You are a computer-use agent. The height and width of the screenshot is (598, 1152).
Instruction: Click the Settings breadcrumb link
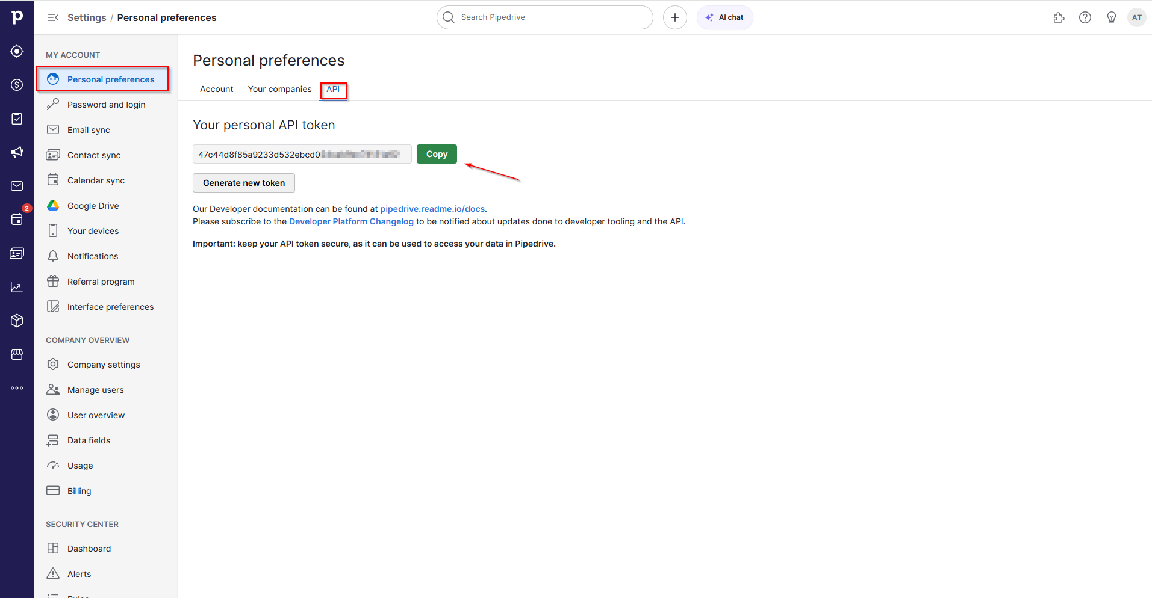(x=87, y=17)
